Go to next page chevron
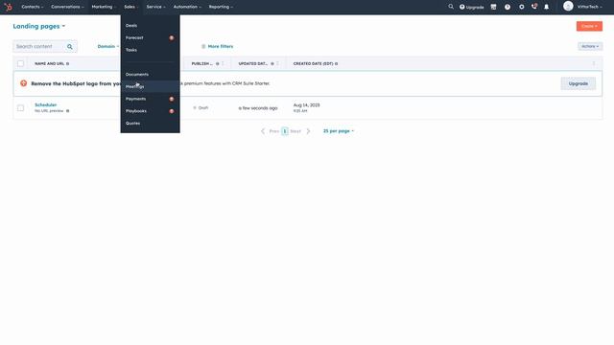614x345 pixels. (x=308, y=131)
